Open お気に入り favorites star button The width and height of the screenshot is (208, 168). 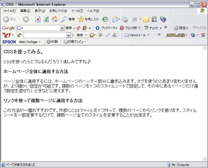coord(88,19)
